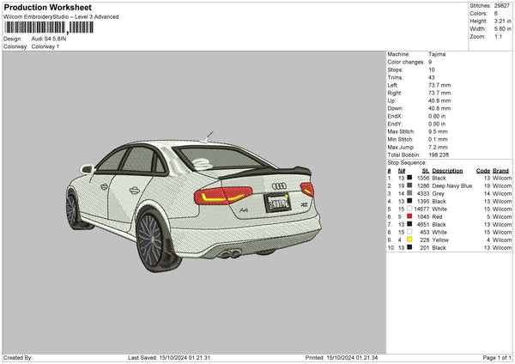Click the Machine value "Tajima"
Viewport: 515px width, 364px height.
pos(437,54)
